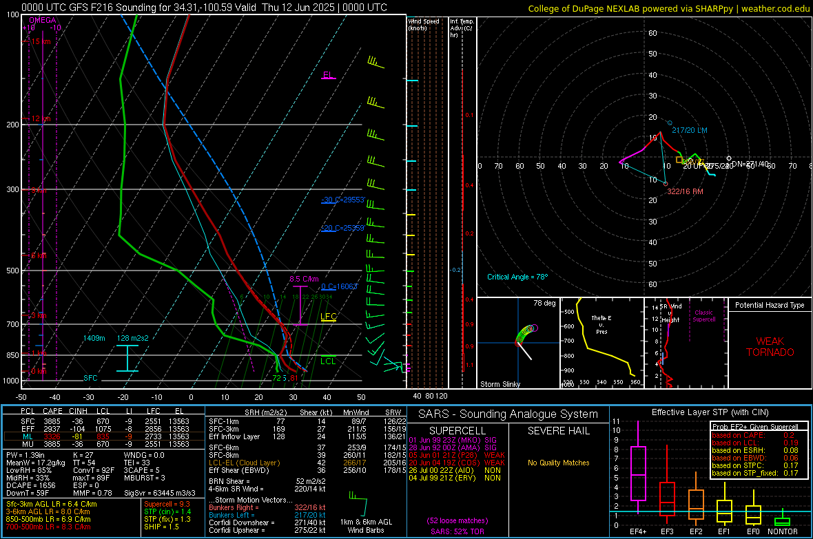Open the Storm Slinky inset
Screen dimensions: 813x539
pos(518,343)
